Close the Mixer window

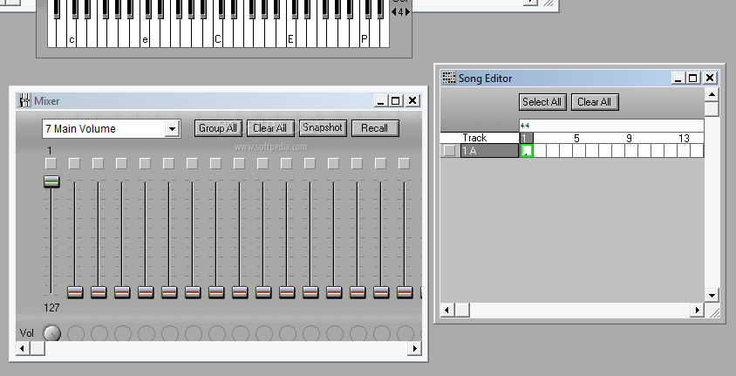(412, 100)
